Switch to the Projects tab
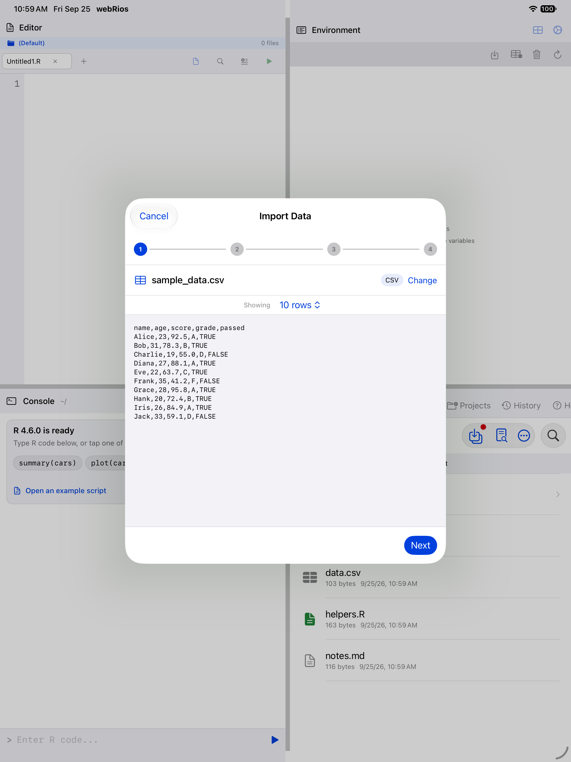 point(469,405)
